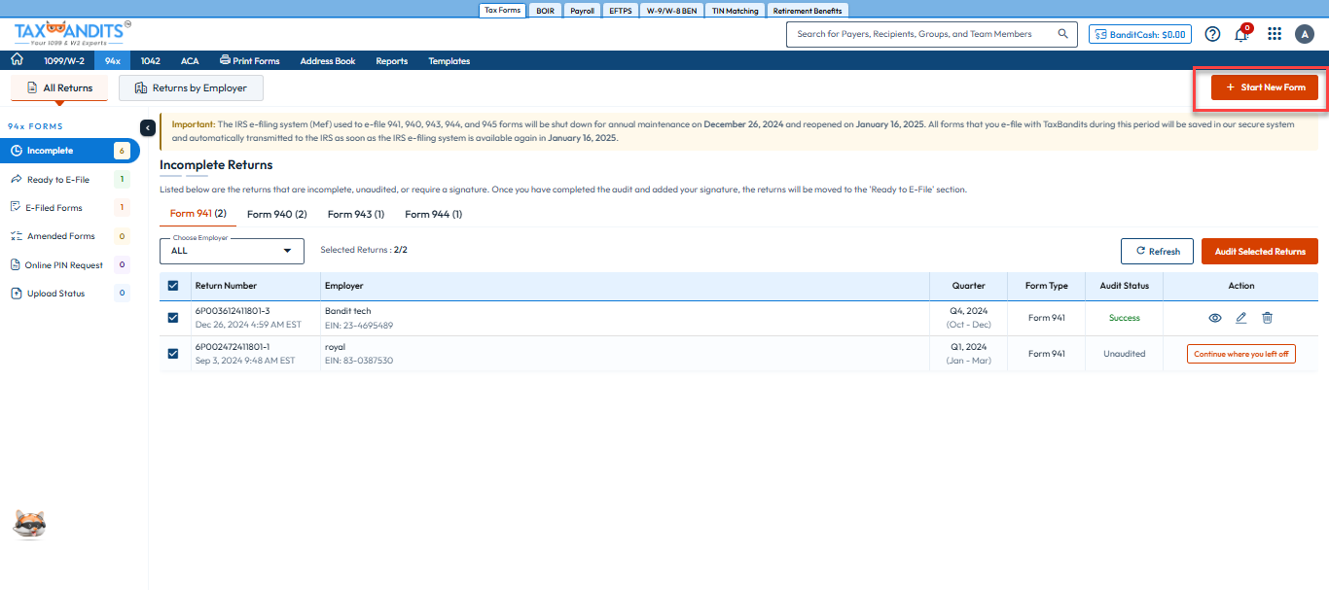The image size is (1329, 590).
Task: Open Print Forms menu
Action: (250, 60)
